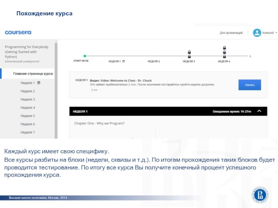Click the НЕДЕЛЯ 2 timeline label

[x=154, y=61]
